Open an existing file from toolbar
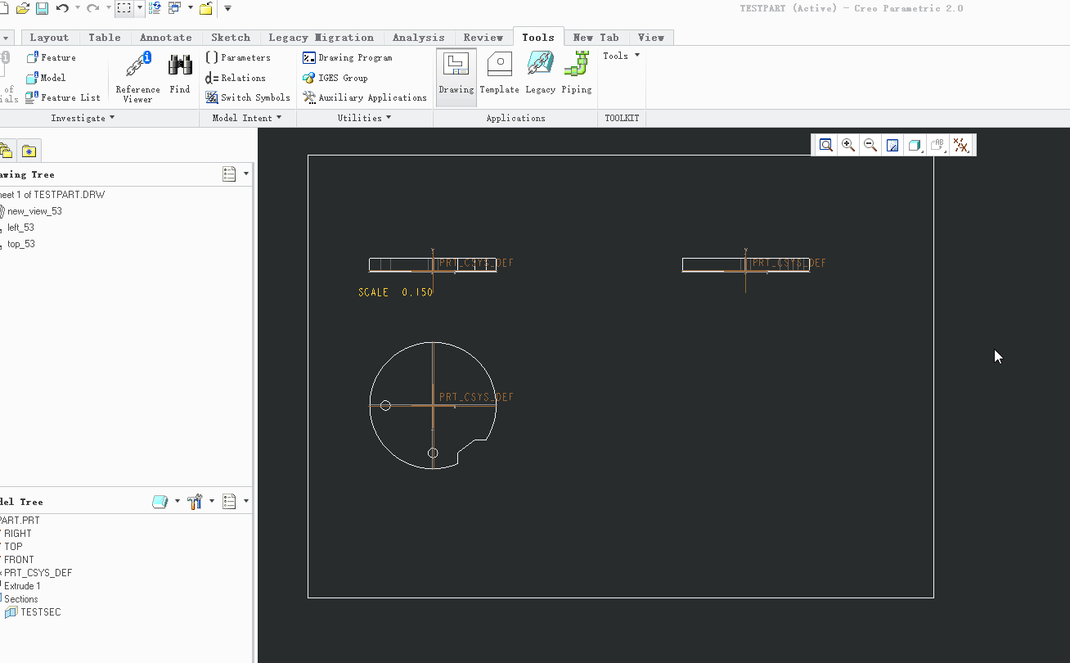The width and height of the screenshot is (1070, 663). click(23, 8)
